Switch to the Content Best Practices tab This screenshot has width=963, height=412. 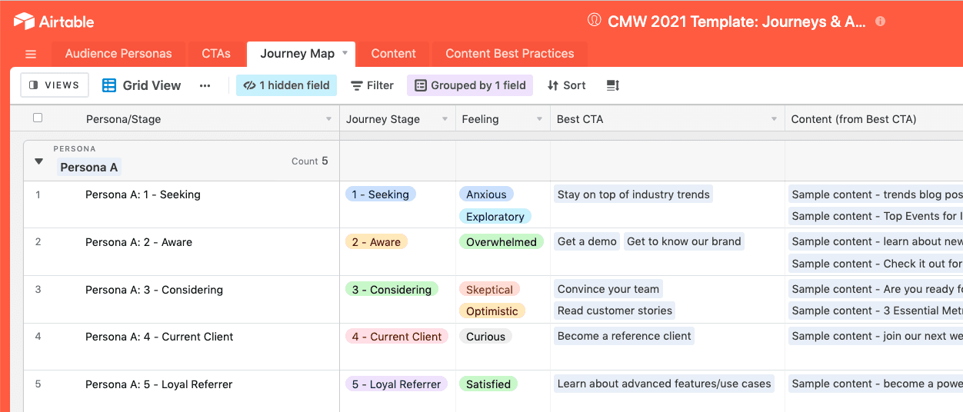pyautogui.click(x=509, y=54)
